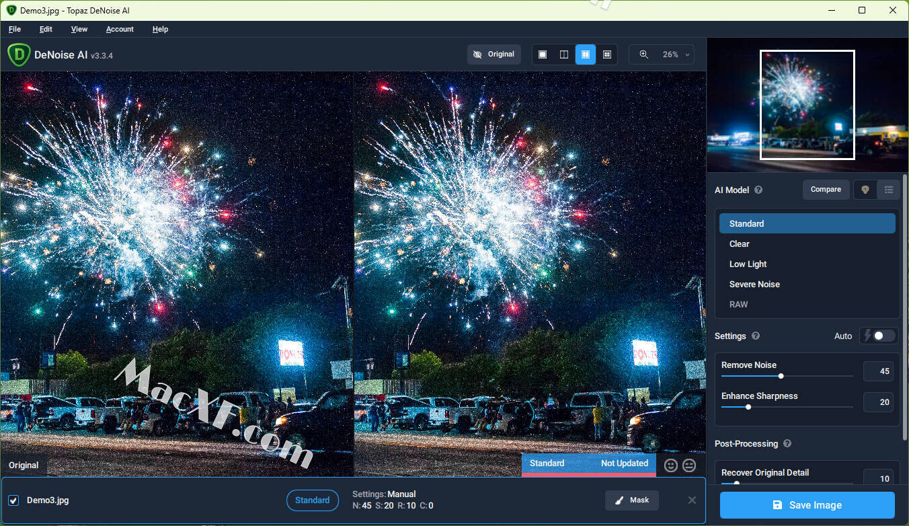The width and height of the screenshot is (909, 526).
Task: Open Settings help question icon
Action: click(756, 336)
